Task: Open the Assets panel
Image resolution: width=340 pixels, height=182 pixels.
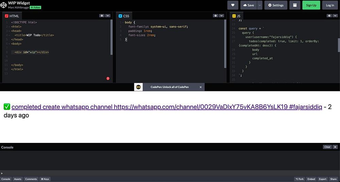Action: coord(18,179)
